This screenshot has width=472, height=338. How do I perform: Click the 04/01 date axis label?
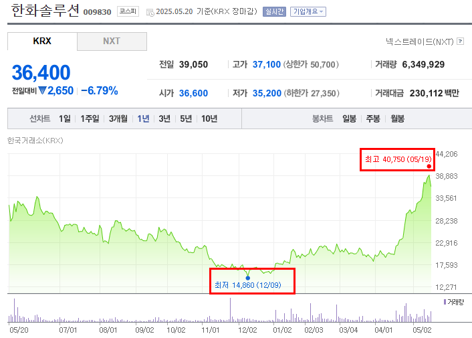383,330
